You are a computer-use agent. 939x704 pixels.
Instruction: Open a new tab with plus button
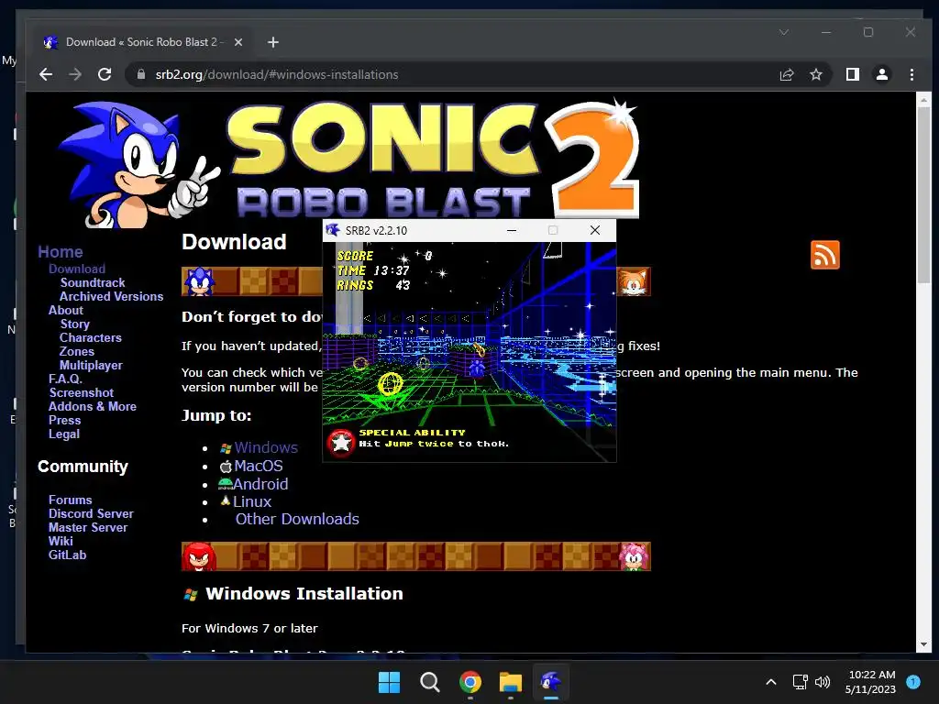coord(273,42)
